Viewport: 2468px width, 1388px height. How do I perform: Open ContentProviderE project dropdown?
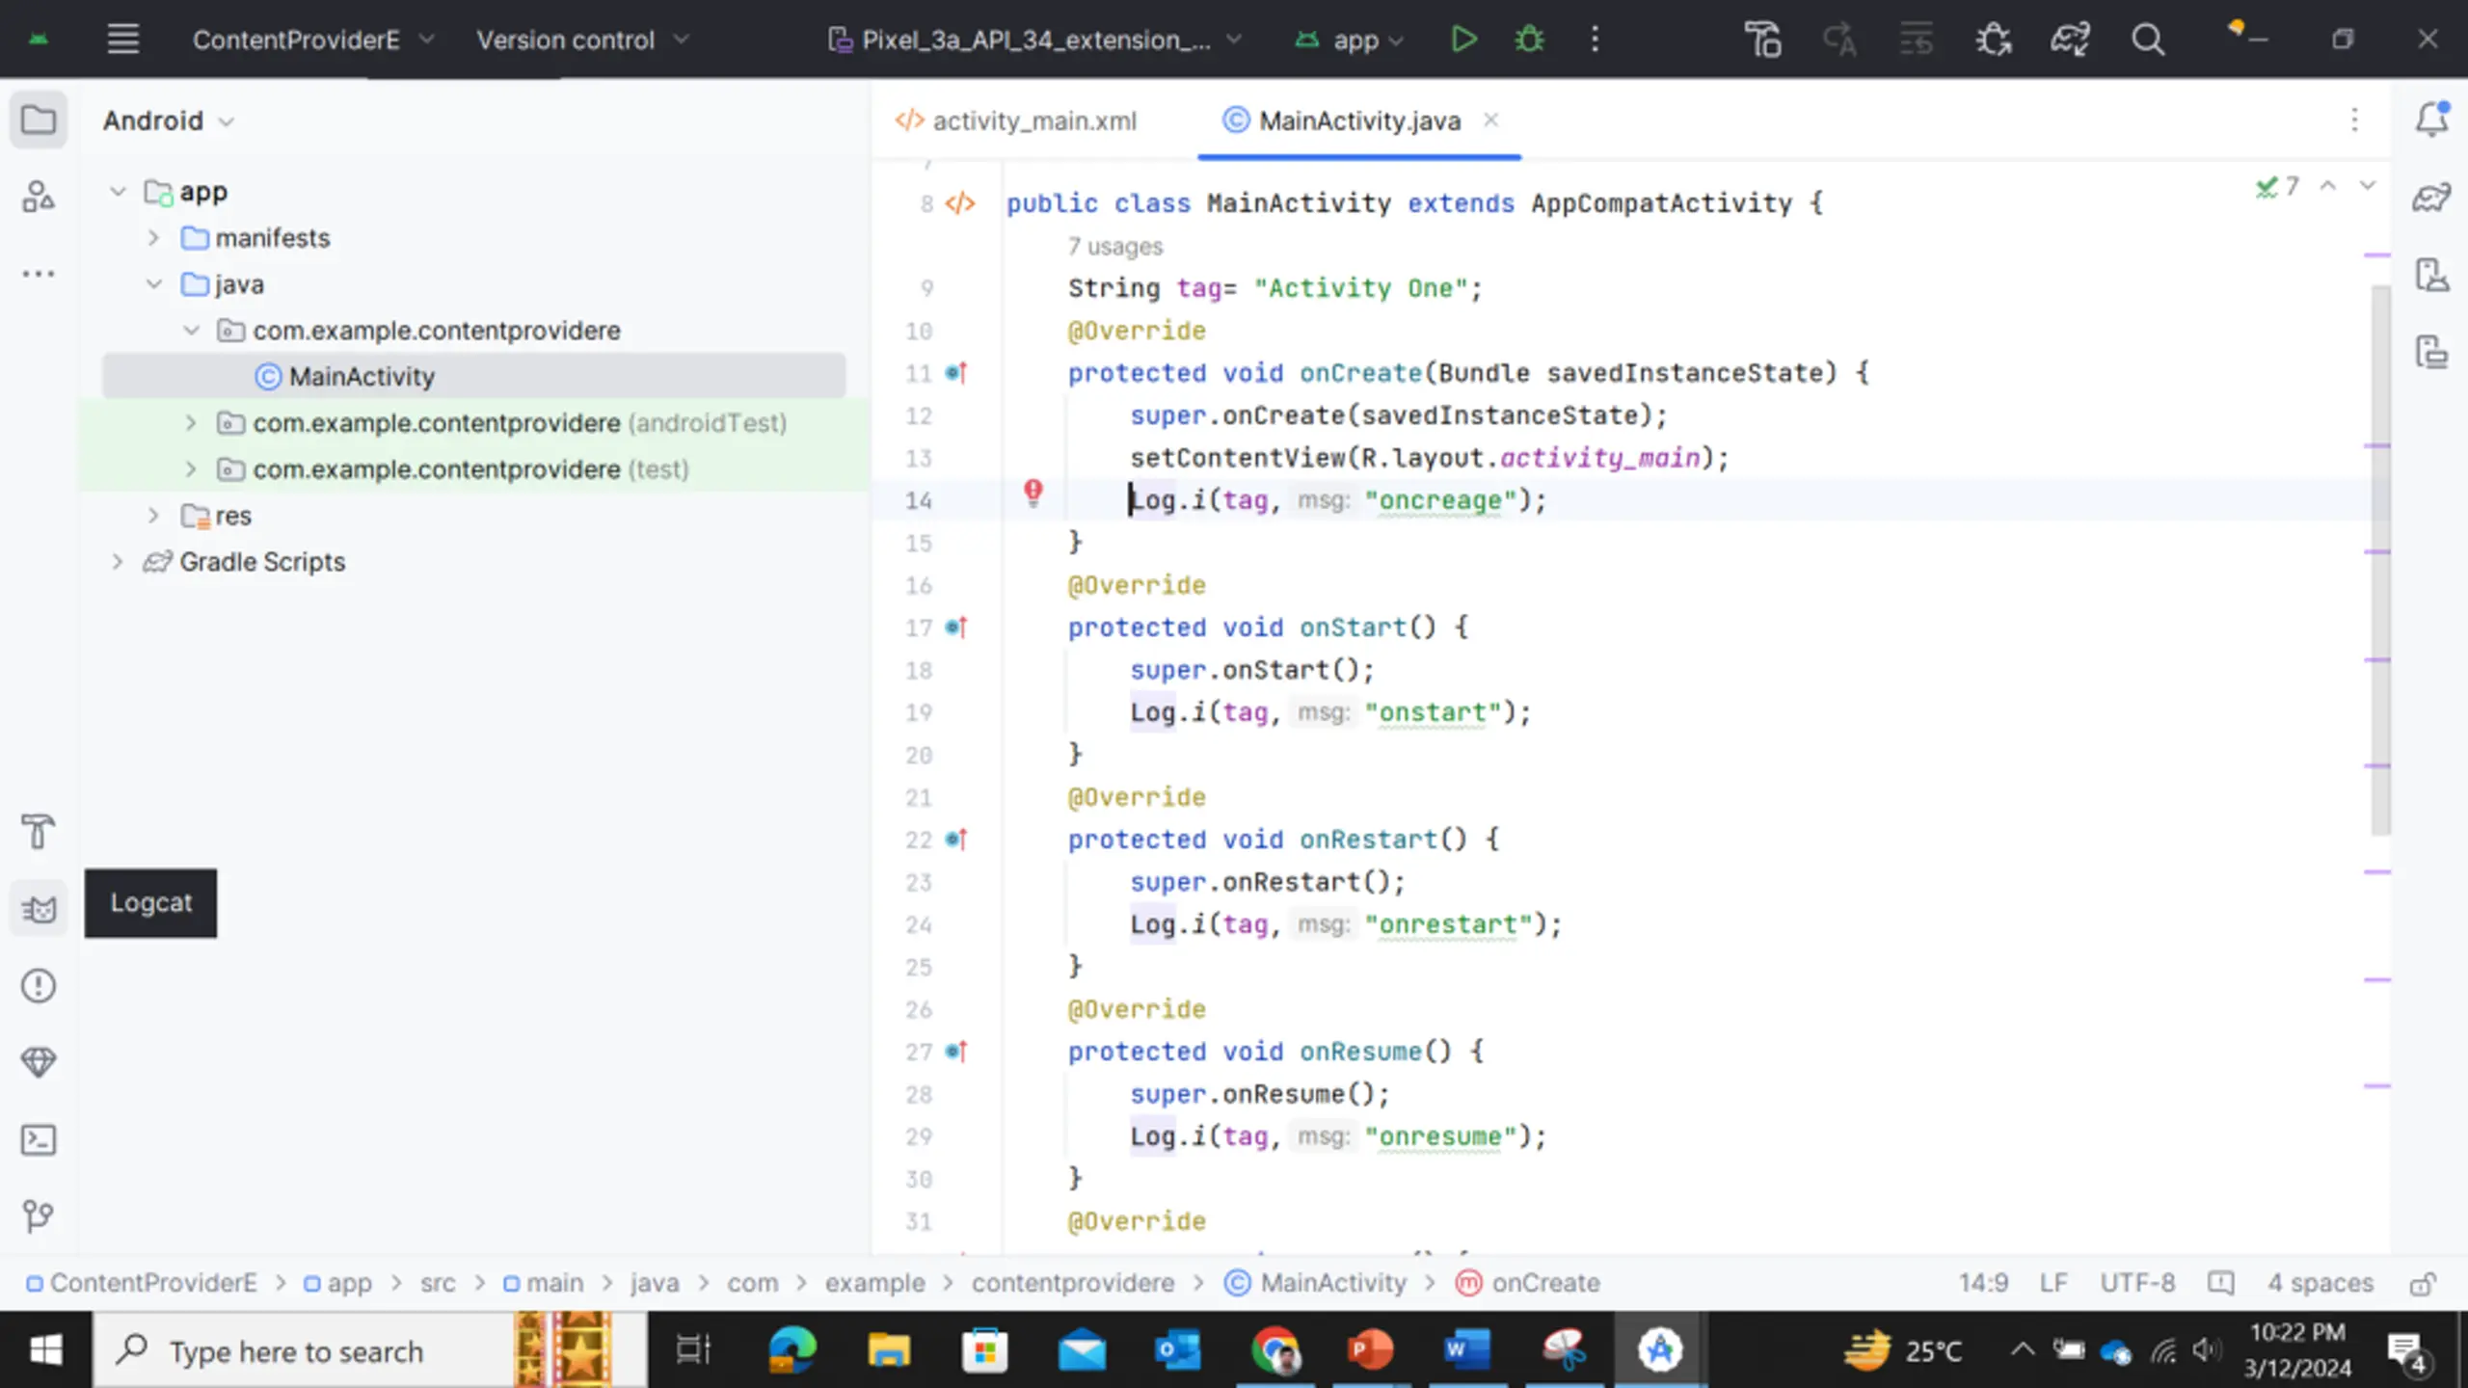[x=313, y=40]
